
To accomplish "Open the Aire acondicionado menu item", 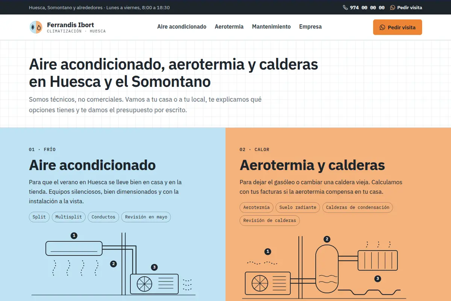I will pyautogui.click(x=182, y=27).
